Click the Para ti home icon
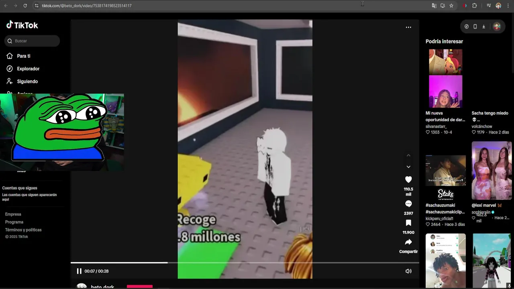 click(x=10, y=56)
